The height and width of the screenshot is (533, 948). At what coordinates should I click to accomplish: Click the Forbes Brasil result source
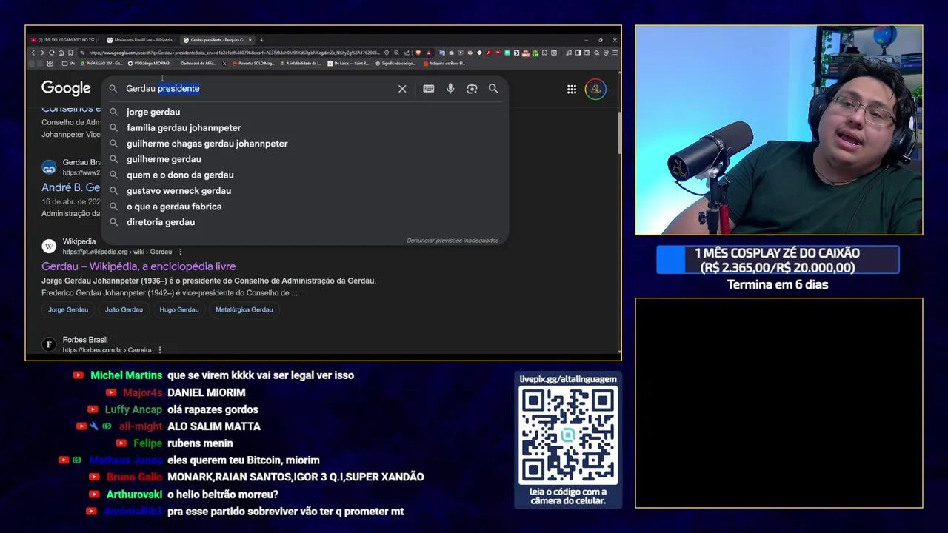click(x=85, y=340)
